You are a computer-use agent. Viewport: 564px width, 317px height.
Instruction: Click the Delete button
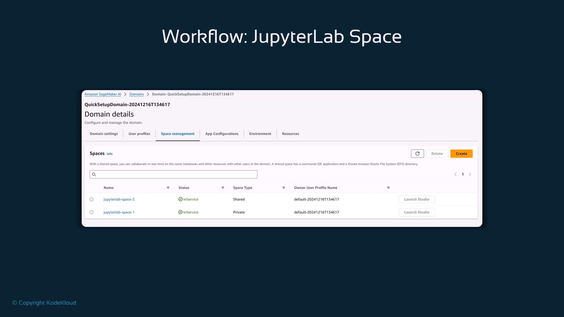point(437,154)
